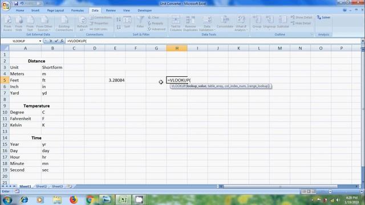Switch to the View tab

click(127, 10)
